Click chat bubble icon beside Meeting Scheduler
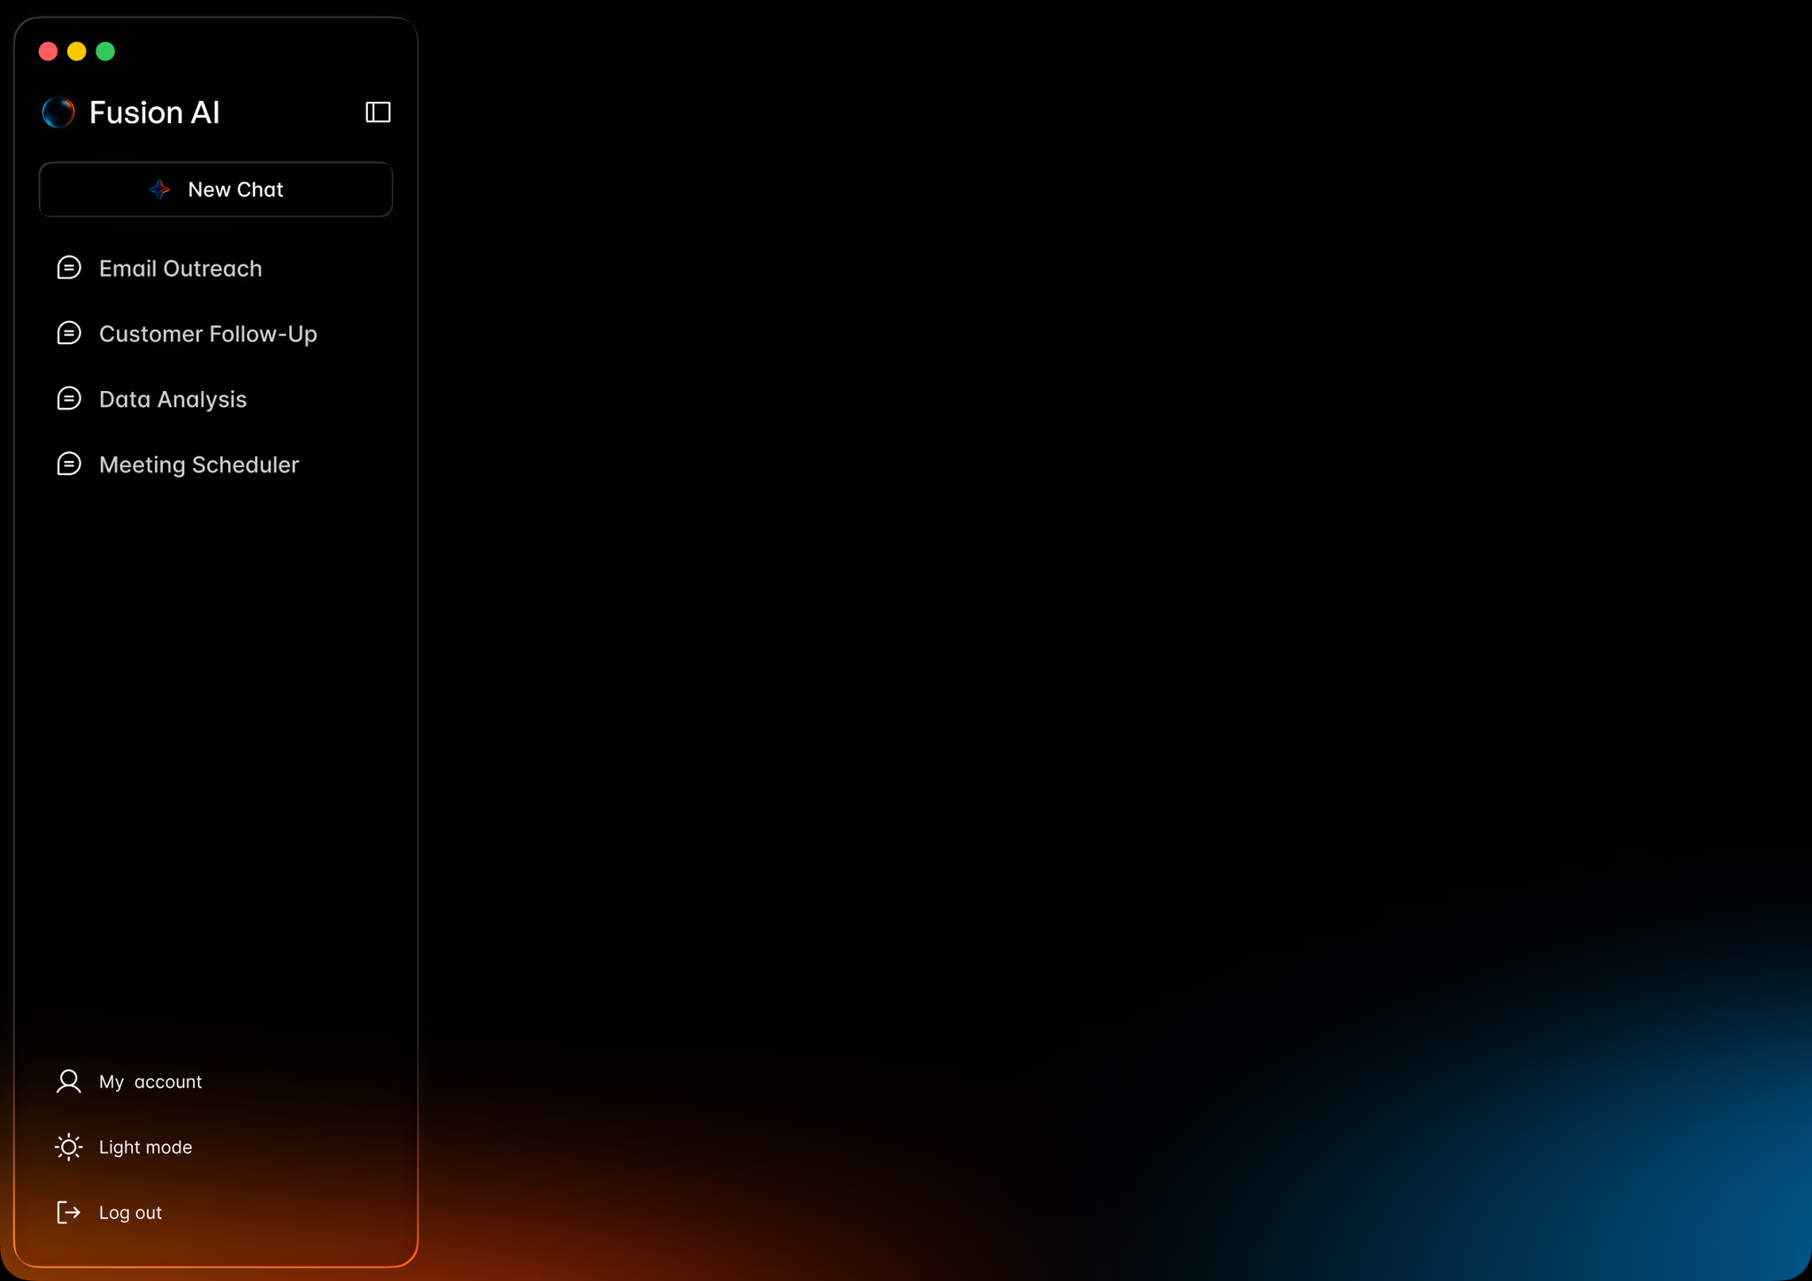Screen dimensions: 1812x1281 69,464
